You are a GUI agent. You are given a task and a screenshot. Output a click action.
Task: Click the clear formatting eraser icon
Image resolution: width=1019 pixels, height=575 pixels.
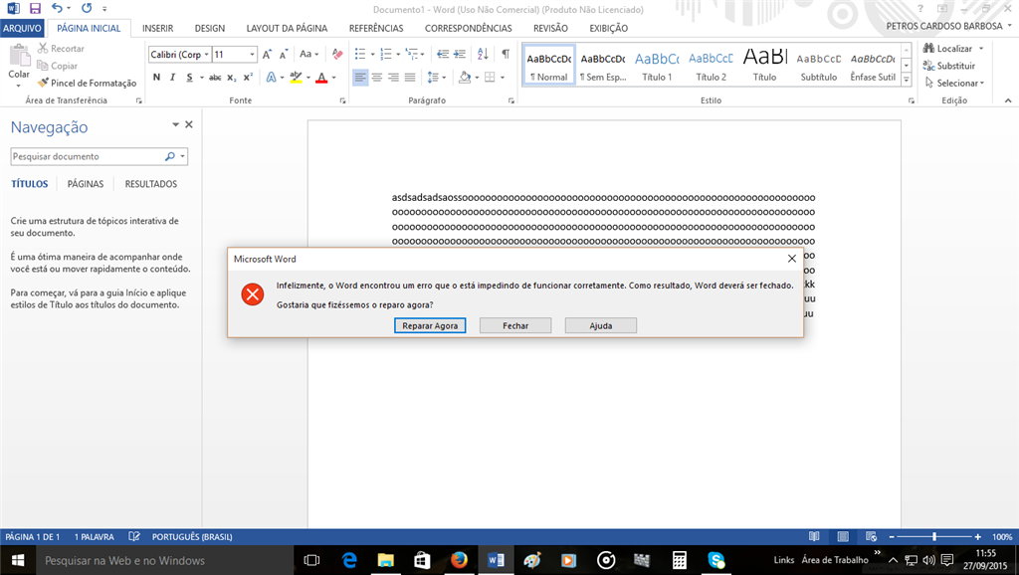(x=336, y=54)
